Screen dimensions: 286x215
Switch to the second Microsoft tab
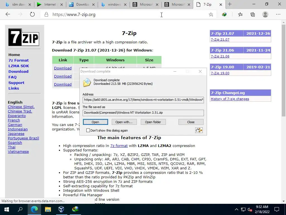point(177,4)
